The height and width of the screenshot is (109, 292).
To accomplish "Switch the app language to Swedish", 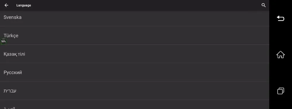I will tap(135, 17).
